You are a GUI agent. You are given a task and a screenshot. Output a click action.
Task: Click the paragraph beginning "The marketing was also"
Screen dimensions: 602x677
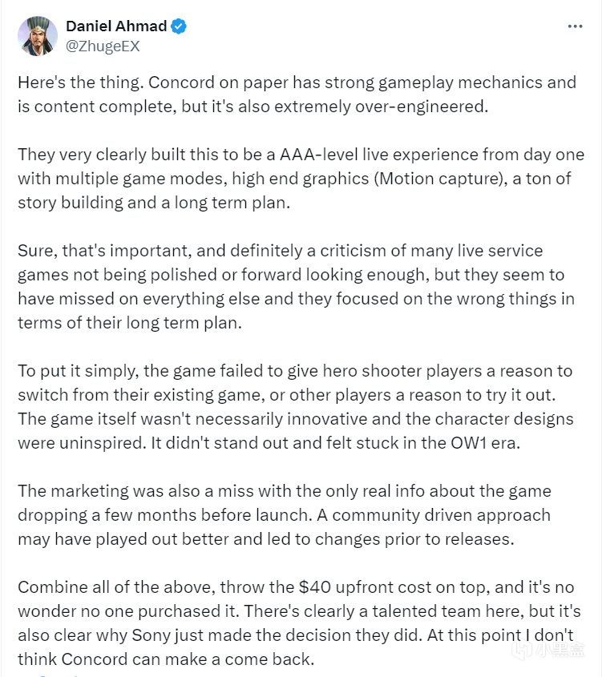click(285, 514)
